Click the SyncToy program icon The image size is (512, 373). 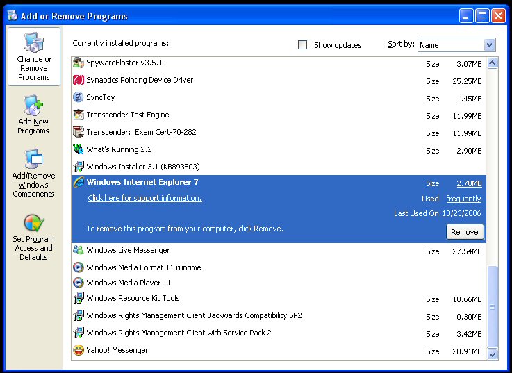[x=79, y=97]
